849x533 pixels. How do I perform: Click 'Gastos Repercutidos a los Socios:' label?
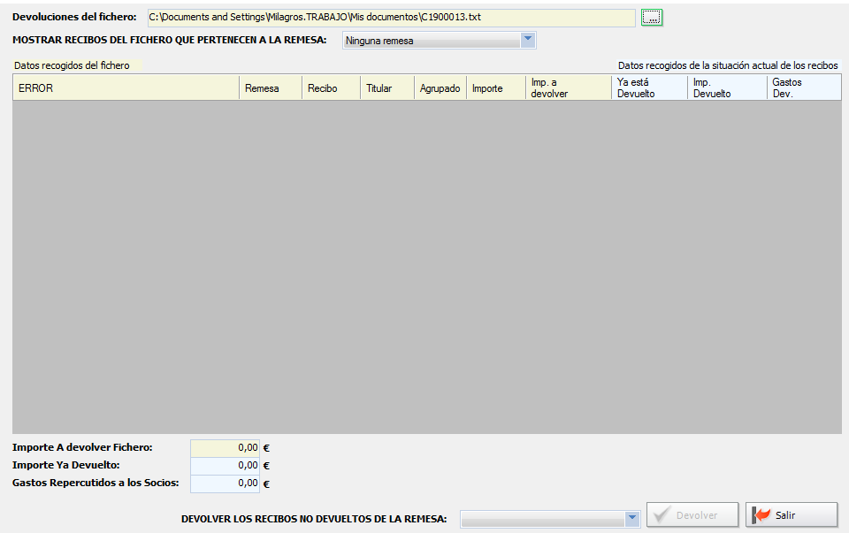96,483
